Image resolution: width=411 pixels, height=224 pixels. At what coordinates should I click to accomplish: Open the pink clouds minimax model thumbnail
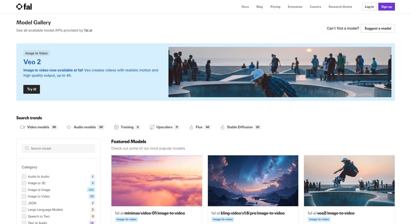pos(157,181)
